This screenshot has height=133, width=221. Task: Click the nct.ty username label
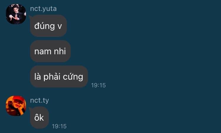click(39, 101)
